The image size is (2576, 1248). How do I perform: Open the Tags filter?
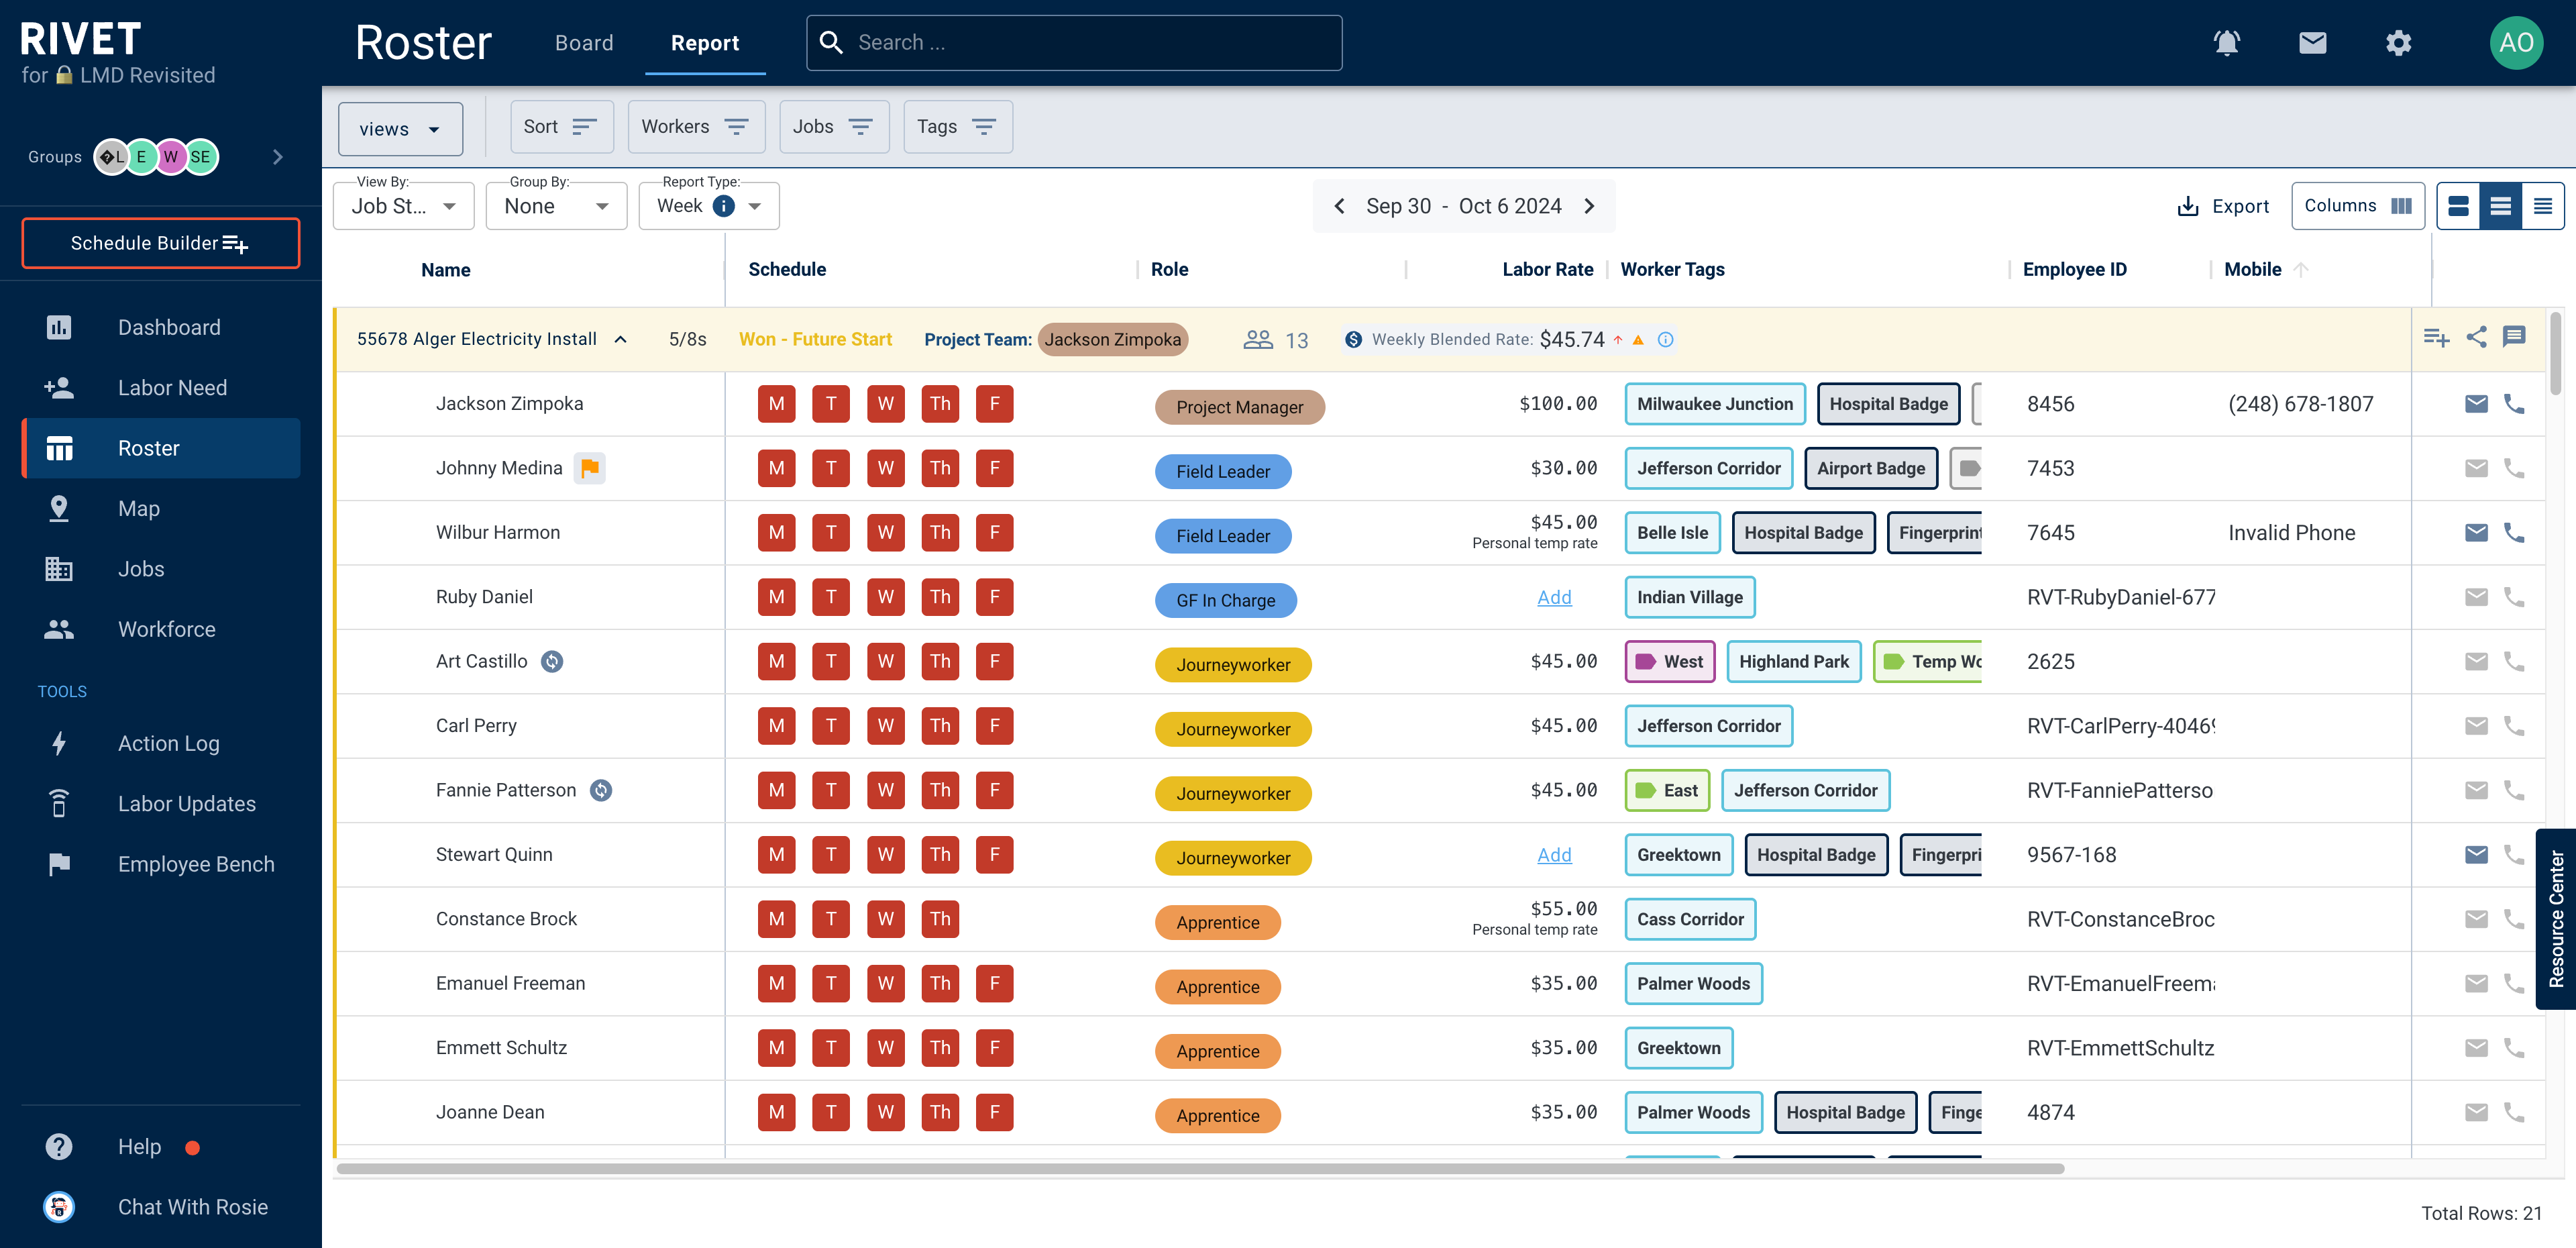[x=958, y=127]
